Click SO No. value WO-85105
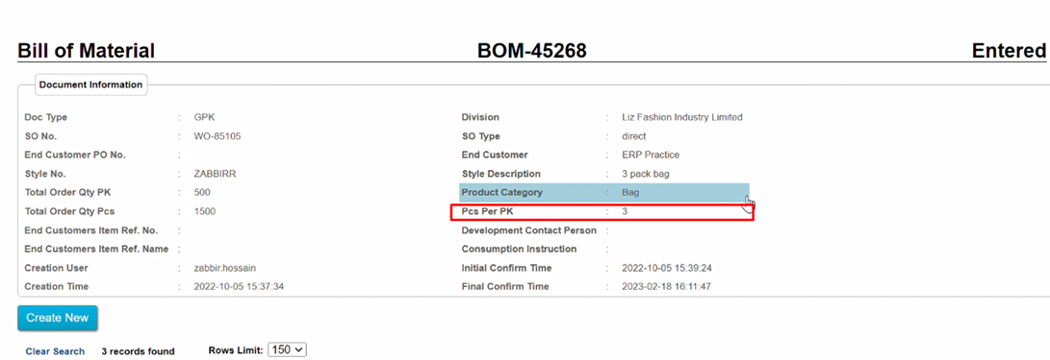The height and width of the screenshot is (360, 1050). coord(217,136)
